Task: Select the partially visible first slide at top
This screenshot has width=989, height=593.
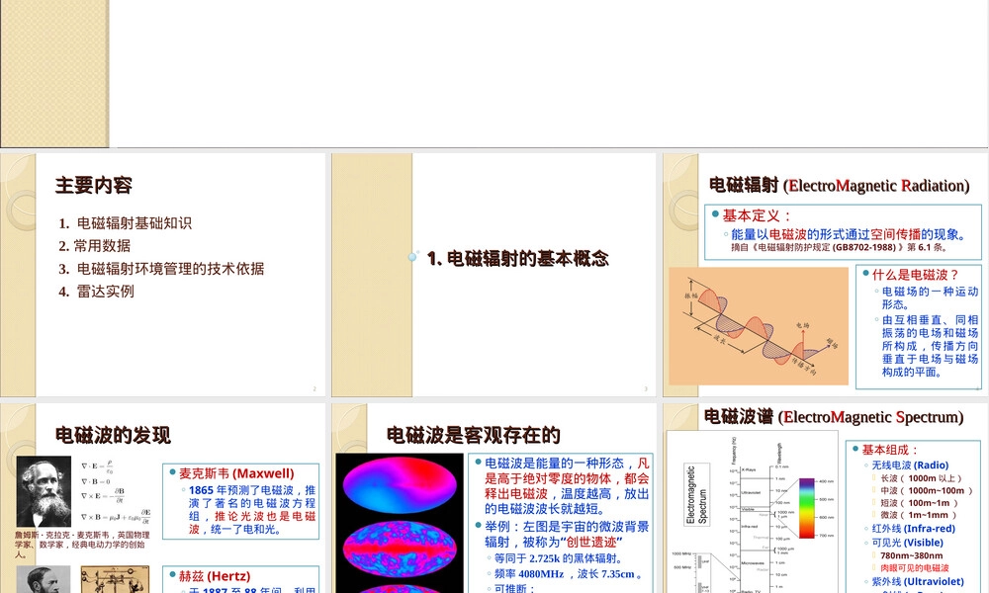Action: tap(494, 74)
